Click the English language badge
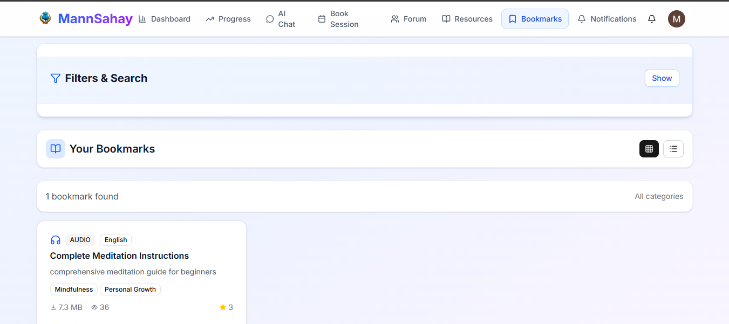The image size is (729, 324). click(116, 240)
